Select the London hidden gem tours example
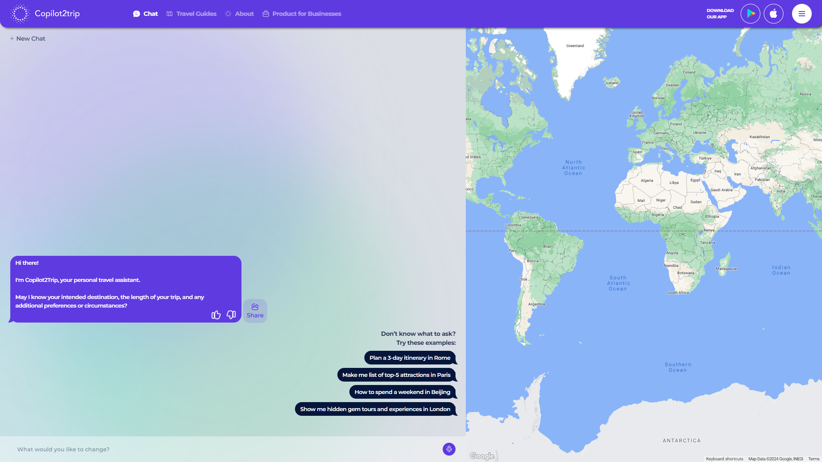 coord(375,409)
